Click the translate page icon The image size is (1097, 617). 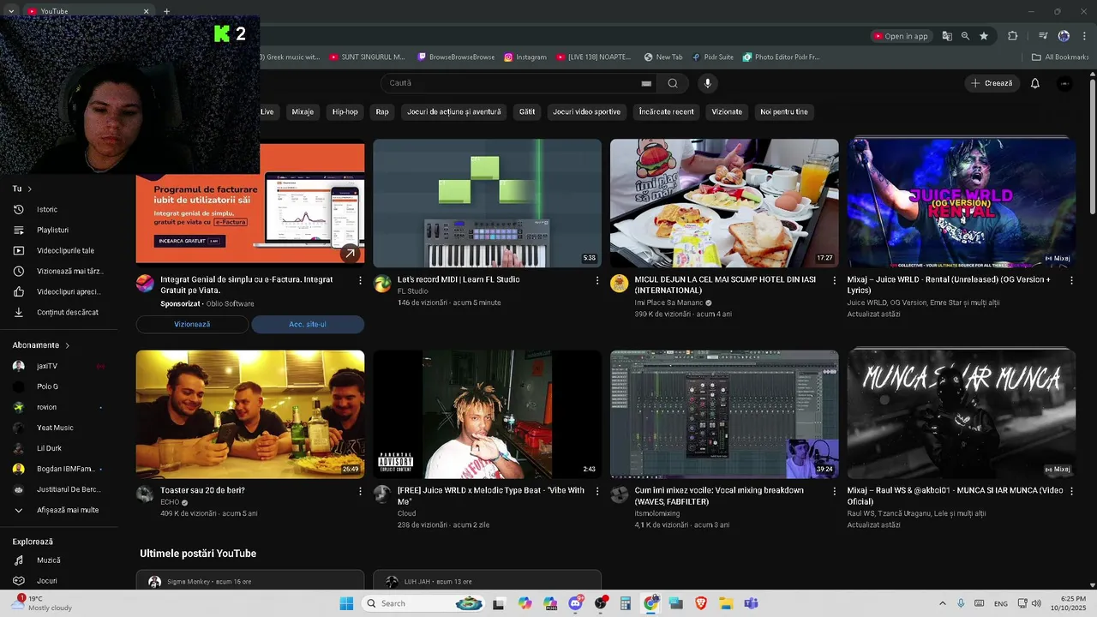tap(947, 36)
